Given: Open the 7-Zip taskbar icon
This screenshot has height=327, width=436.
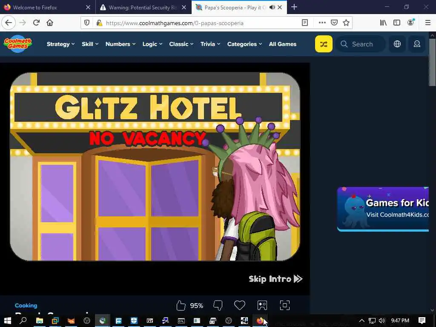Looking at the screenshot, I should [150, 321].
